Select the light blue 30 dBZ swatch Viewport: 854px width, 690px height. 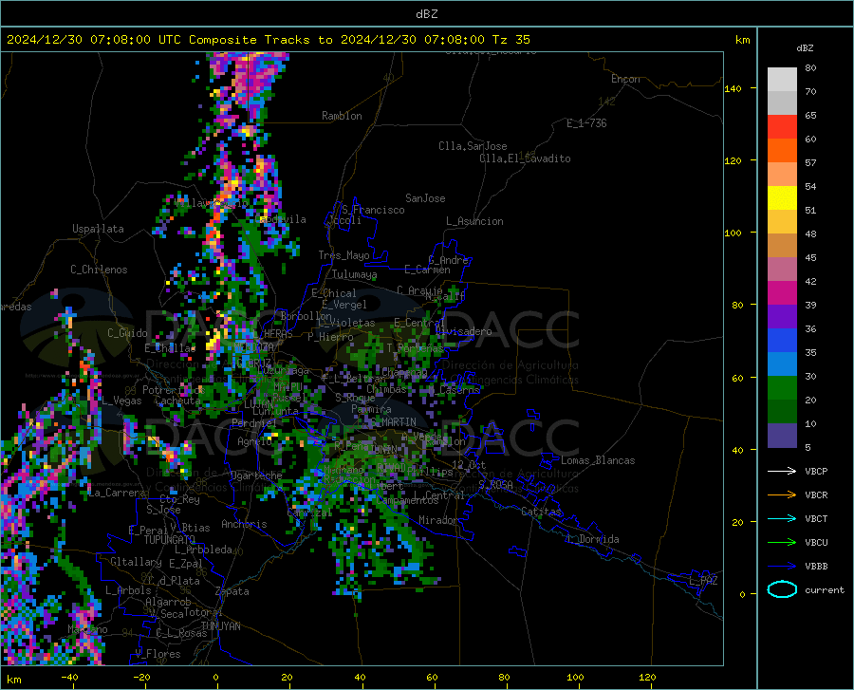click(x=782, y=364)
